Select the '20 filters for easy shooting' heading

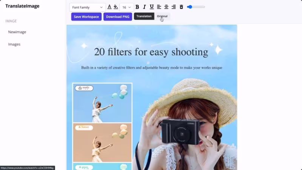pos(151,52)
